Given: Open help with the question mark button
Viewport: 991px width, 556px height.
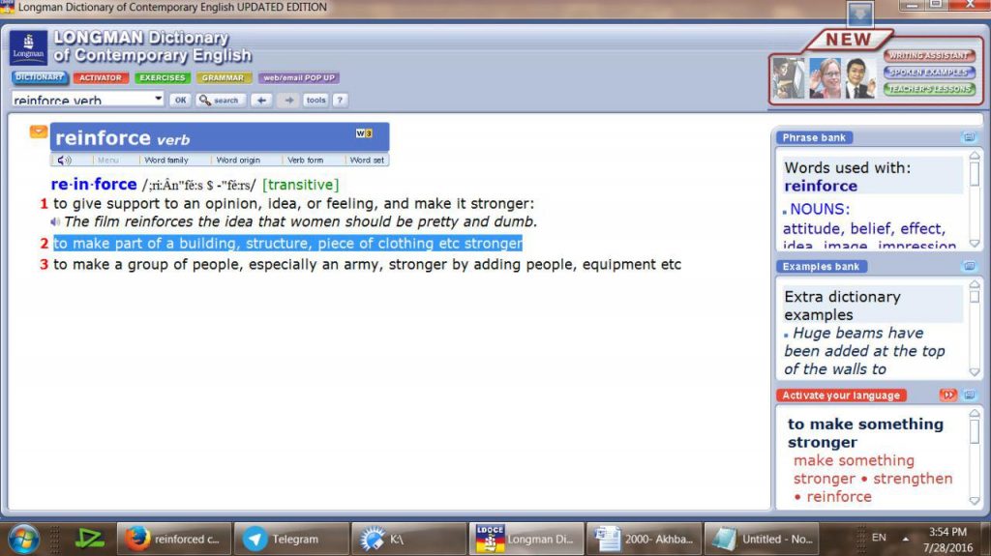Looking at the screenshot, I should point(340,100).
